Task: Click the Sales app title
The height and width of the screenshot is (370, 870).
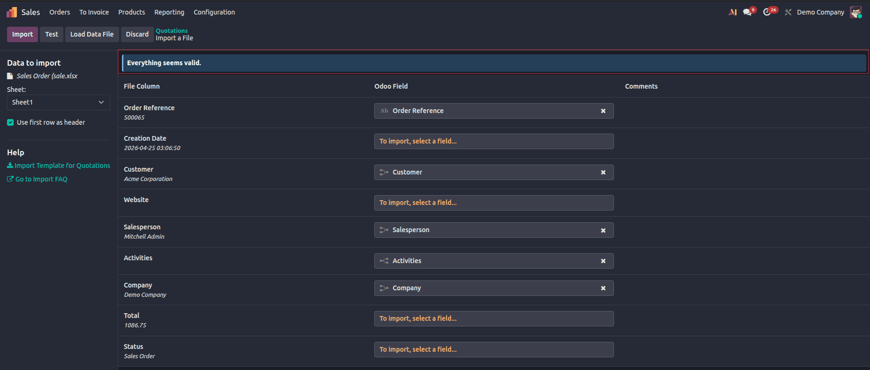Action: (30, 12)
